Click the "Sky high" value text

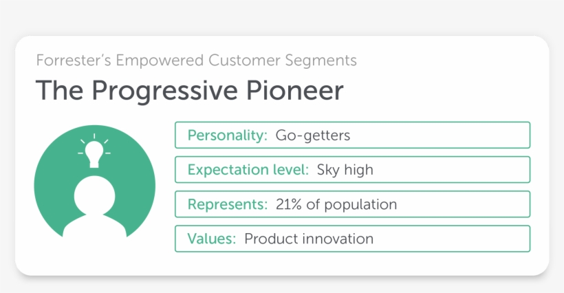(345, 170)
